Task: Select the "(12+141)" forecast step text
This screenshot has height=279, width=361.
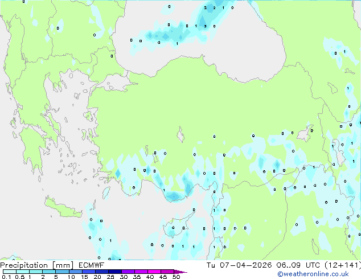Action: point(343,265)
